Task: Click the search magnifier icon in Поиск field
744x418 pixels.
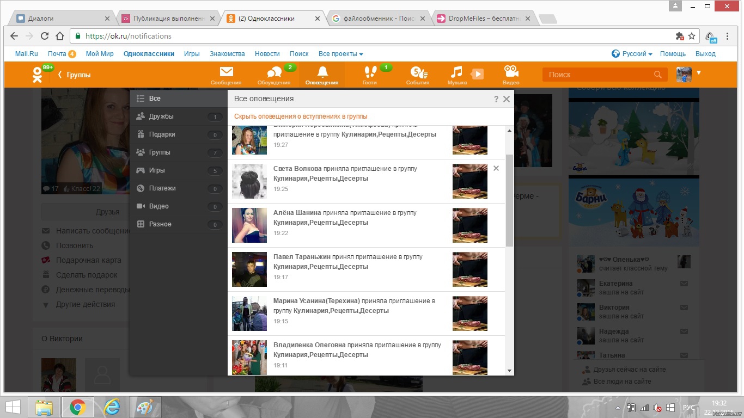Action: click(x=658, y=75)
